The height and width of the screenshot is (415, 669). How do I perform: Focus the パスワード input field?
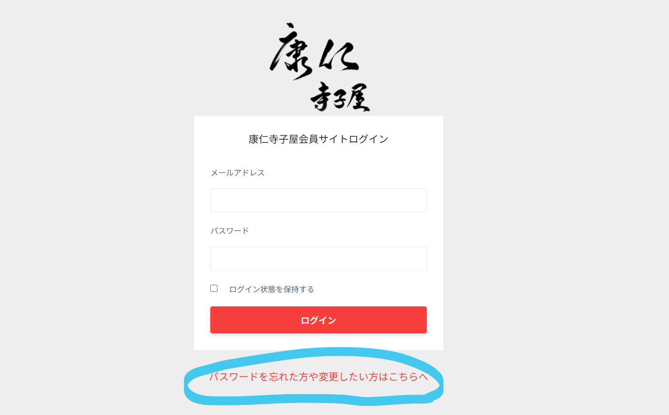[x=319, y=259]
